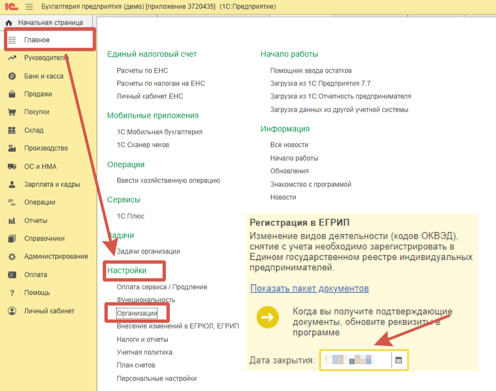The width and height of the screenshot is (496, 391).
Task: Open Внесение изменений в ЕГРЮЛ, ЕГРИП
Action: 178,326
